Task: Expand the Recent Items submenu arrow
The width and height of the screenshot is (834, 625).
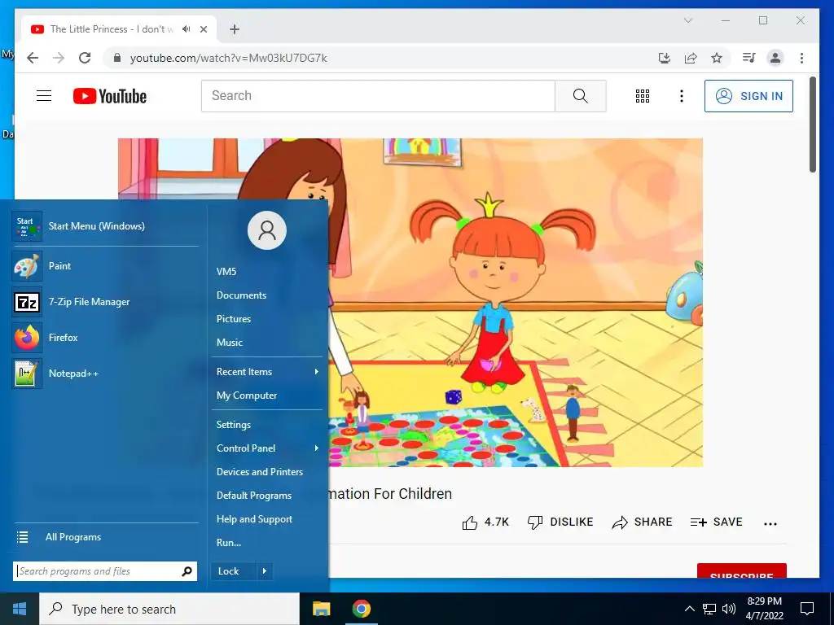Action: [317, 372]
